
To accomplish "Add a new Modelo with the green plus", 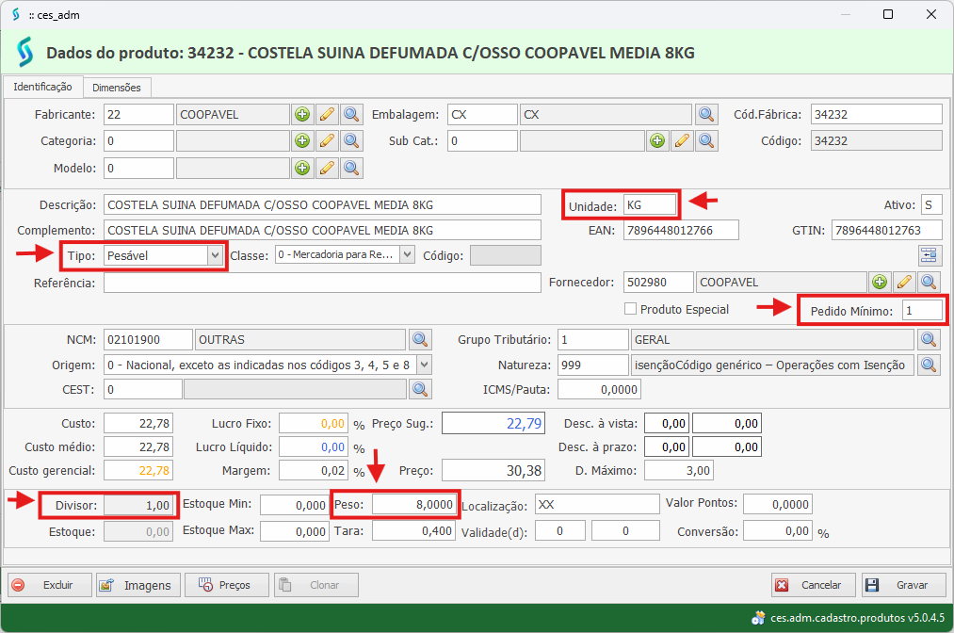I will point(302,168).
